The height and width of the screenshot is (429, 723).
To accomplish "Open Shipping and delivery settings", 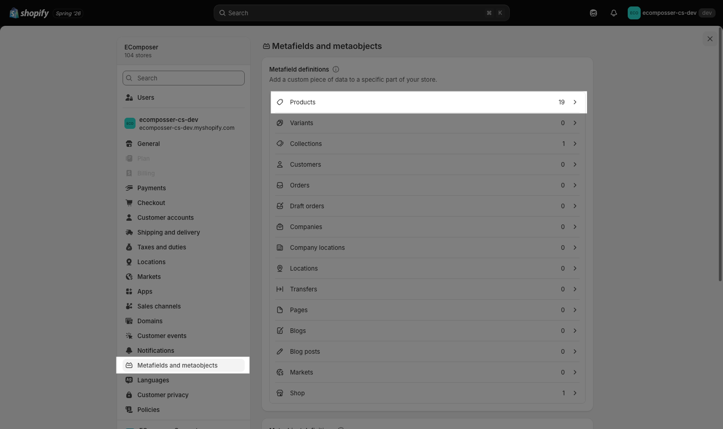I will [x=184, y=232].
